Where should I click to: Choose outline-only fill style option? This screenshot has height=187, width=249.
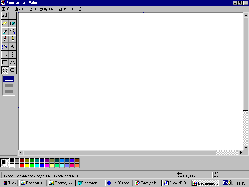(x=9, y=79)
